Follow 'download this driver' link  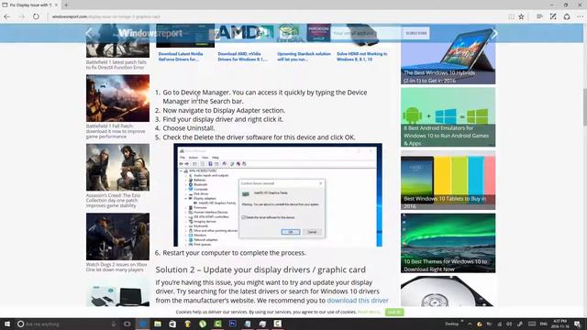tap(358, 301)
